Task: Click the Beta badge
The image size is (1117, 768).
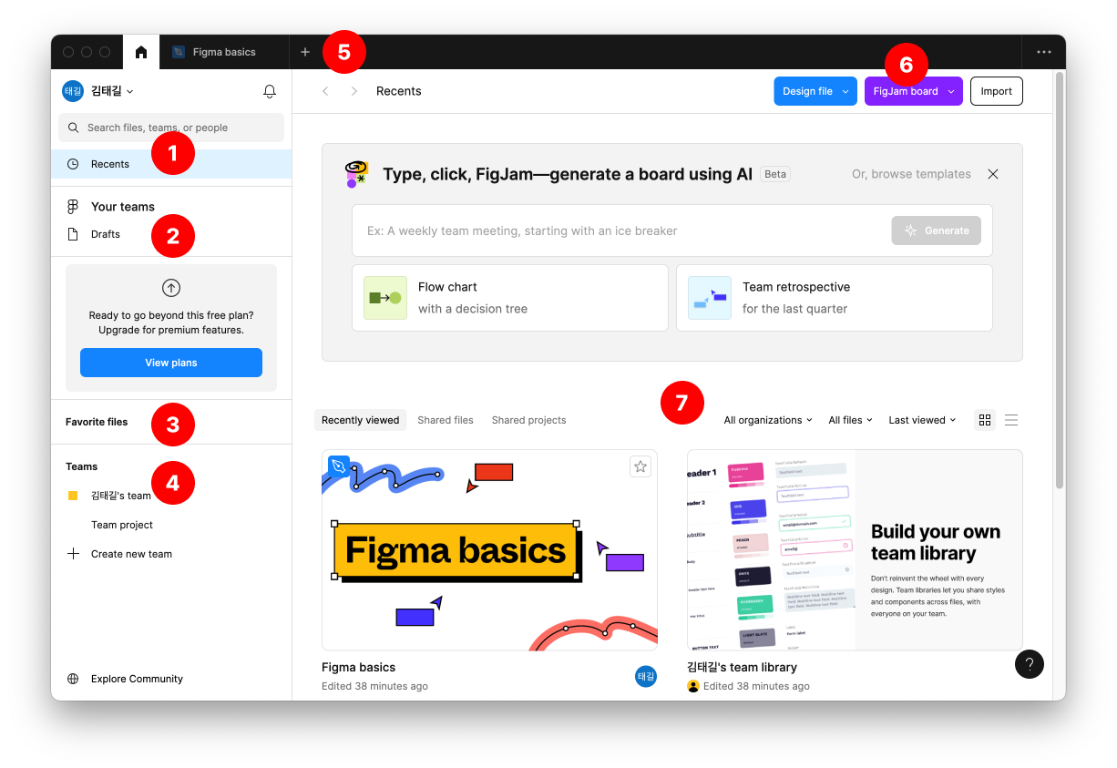Action: [x=774, y=174]
